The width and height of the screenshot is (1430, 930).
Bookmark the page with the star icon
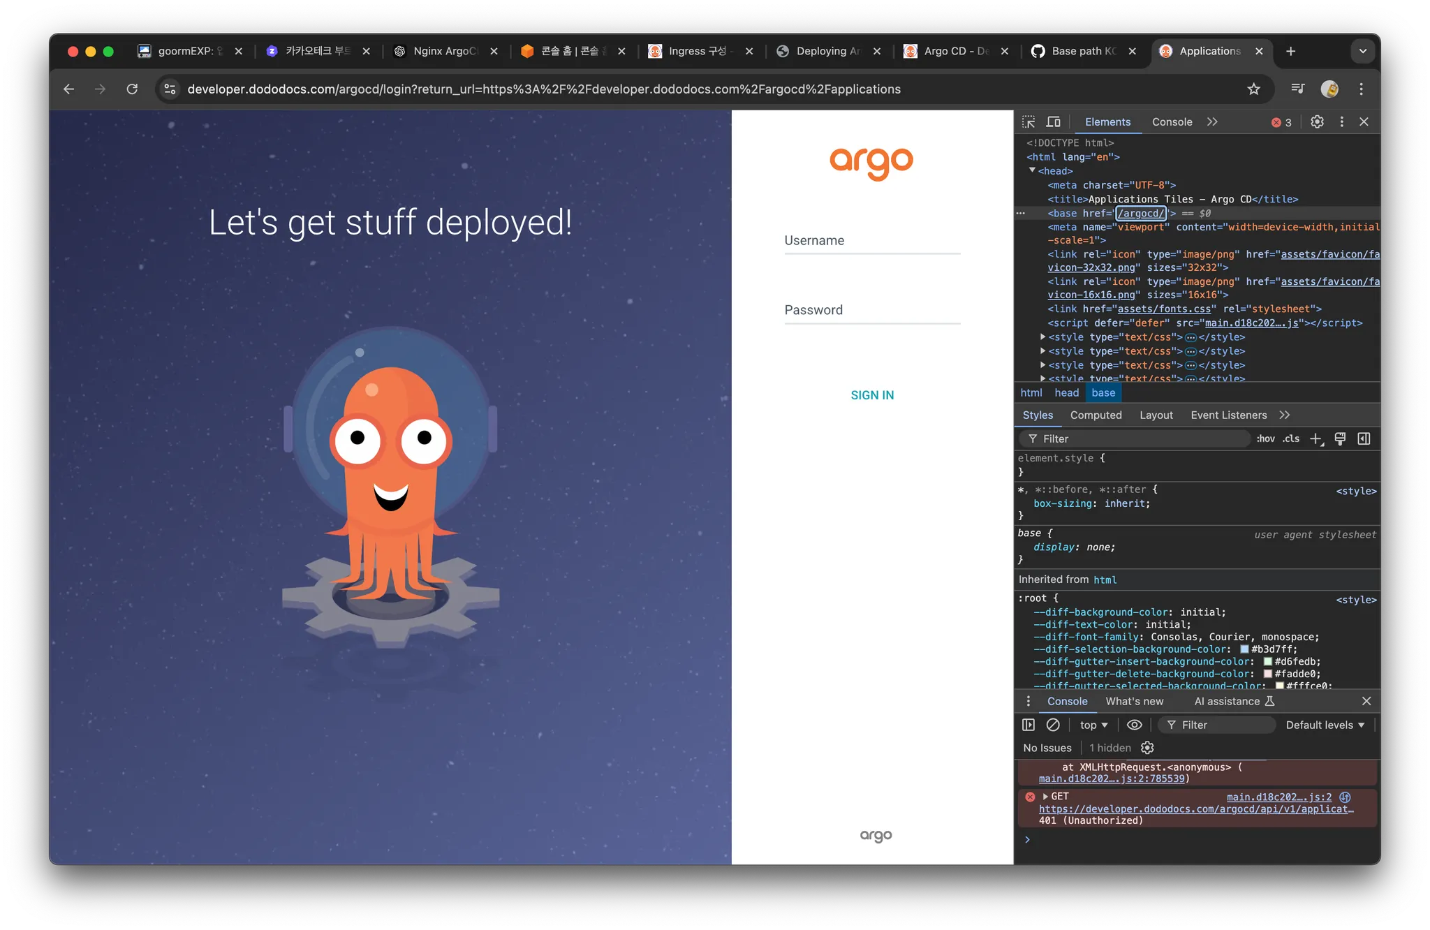[1254, 89]
